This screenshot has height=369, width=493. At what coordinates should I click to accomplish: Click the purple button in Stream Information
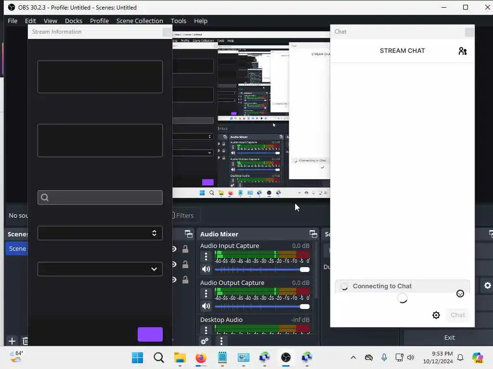click(x=150, y=334)
